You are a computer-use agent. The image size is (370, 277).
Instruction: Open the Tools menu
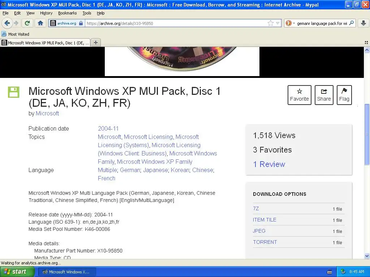[87, 13]
